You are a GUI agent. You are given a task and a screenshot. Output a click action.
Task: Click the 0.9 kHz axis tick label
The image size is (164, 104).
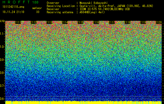2,60
